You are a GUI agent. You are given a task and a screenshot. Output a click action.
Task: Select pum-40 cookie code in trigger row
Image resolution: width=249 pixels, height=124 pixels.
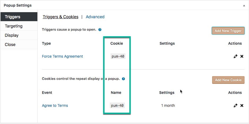(x=118, y=56)
